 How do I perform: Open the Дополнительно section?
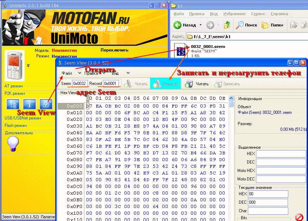(x=19, y=133)
